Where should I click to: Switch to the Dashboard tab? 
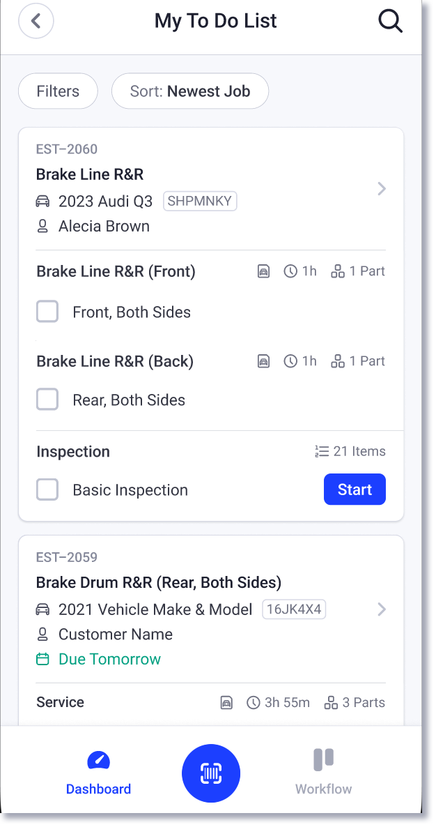[98, 773]
